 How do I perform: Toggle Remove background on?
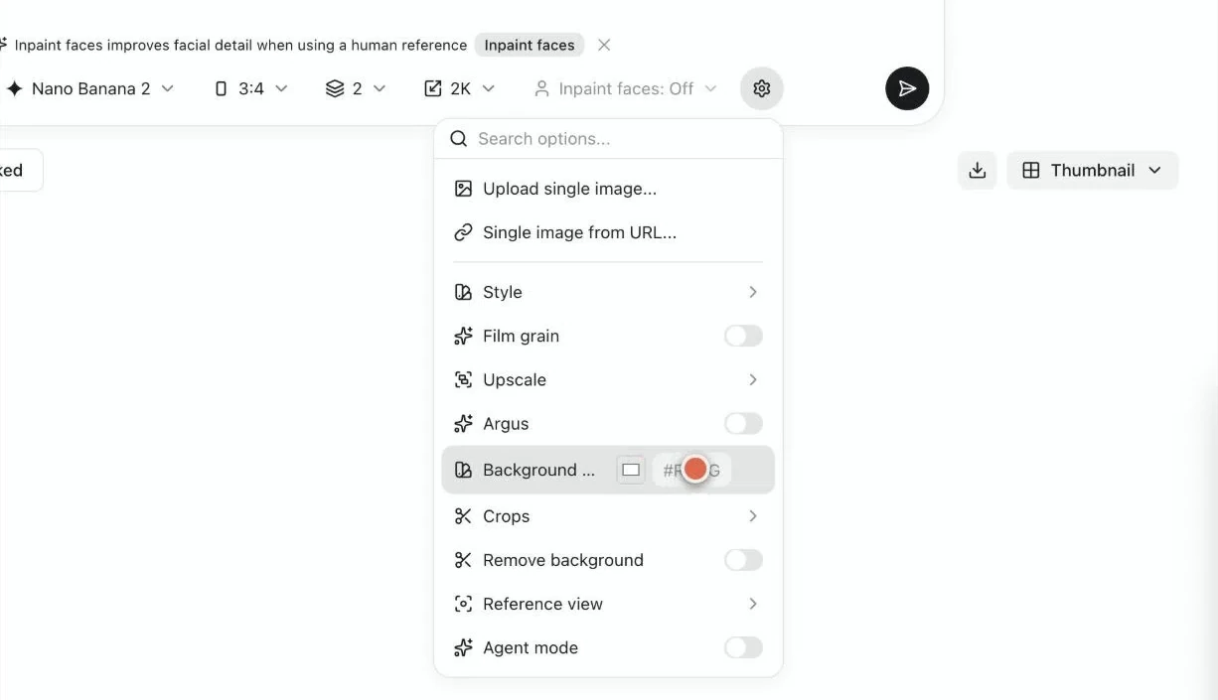click(x=743, y=560)
